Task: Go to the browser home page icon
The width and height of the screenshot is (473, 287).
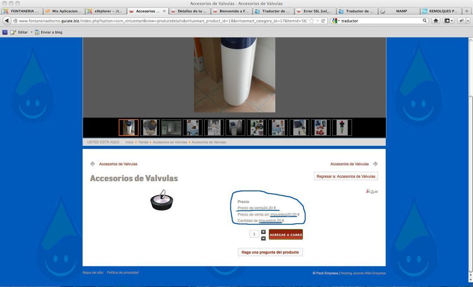Action: pyautogui.click(x=436, y=21)
